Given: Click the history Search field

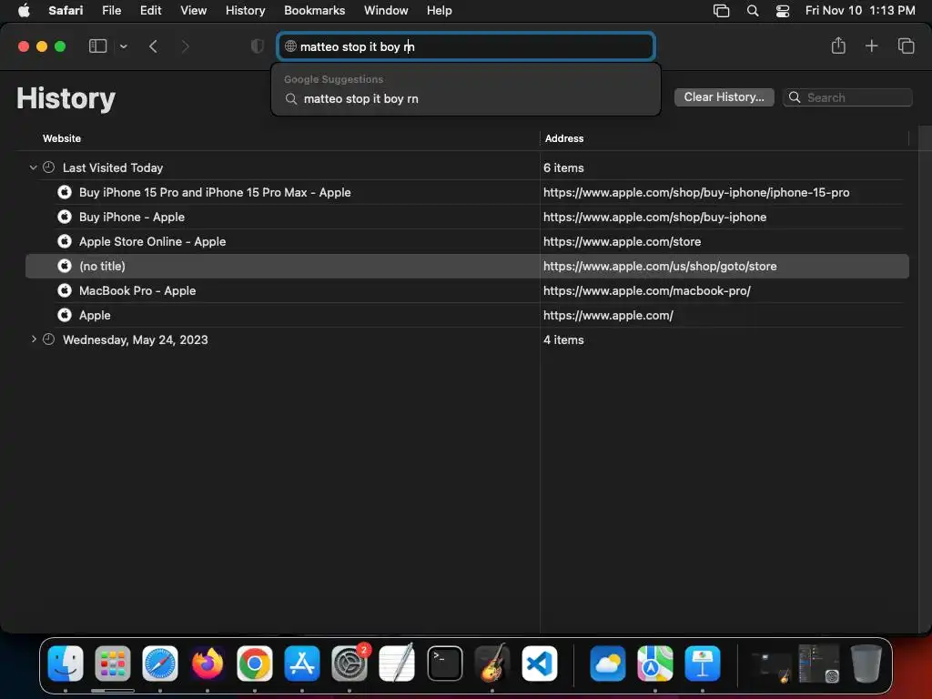Looking at the screenshot, I should tap(847, 97).
